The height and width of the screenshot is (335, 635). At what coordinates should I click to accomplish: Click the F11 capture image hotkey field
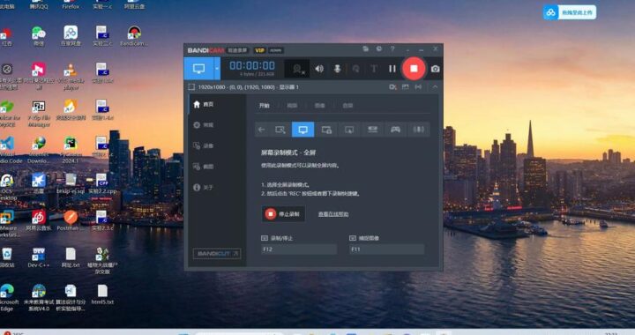(387, 249)
